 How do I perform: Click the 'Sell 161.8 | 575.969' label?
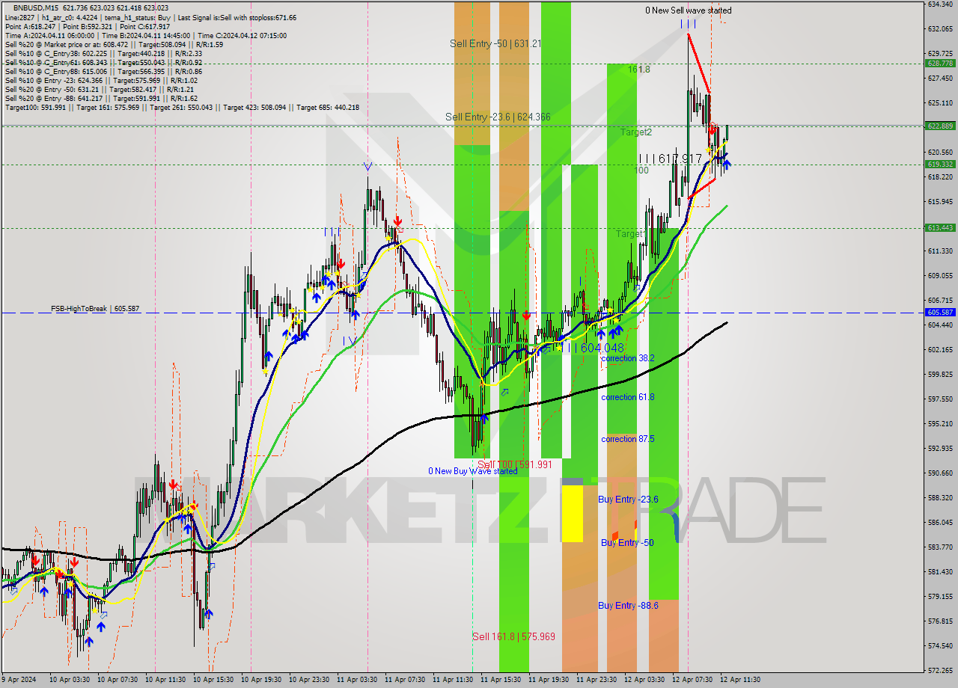[x=513, y=636]
